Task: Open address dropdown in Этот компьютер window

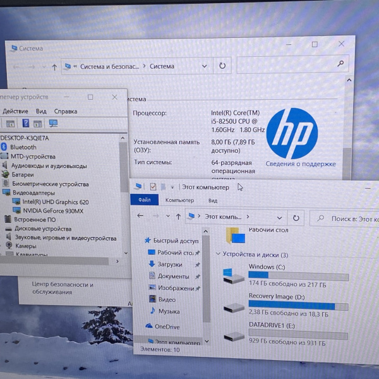Action: pos(279,218)
